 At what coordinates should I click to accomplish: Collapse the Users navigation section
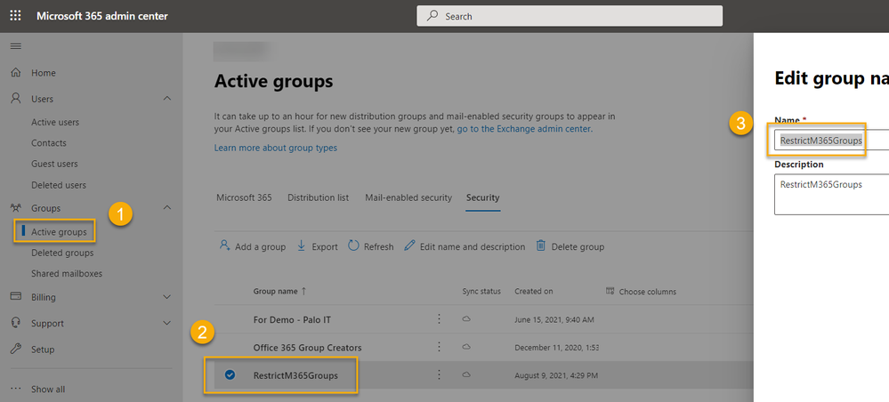[167, 99]
